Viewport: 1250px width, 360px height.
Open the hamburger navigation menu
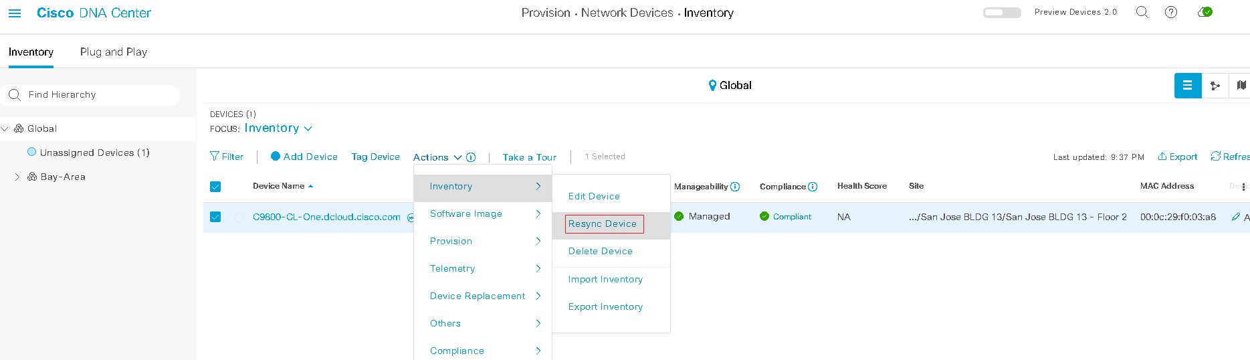14,13
